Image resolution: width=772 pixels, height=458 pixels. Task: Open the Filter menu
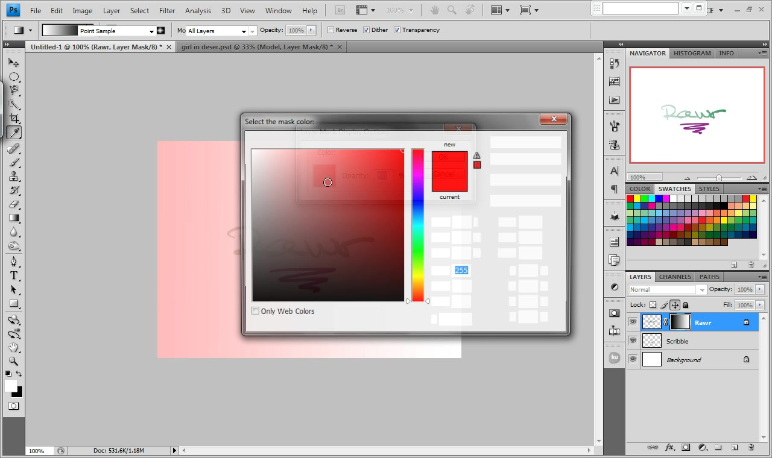tap(167, 11)
